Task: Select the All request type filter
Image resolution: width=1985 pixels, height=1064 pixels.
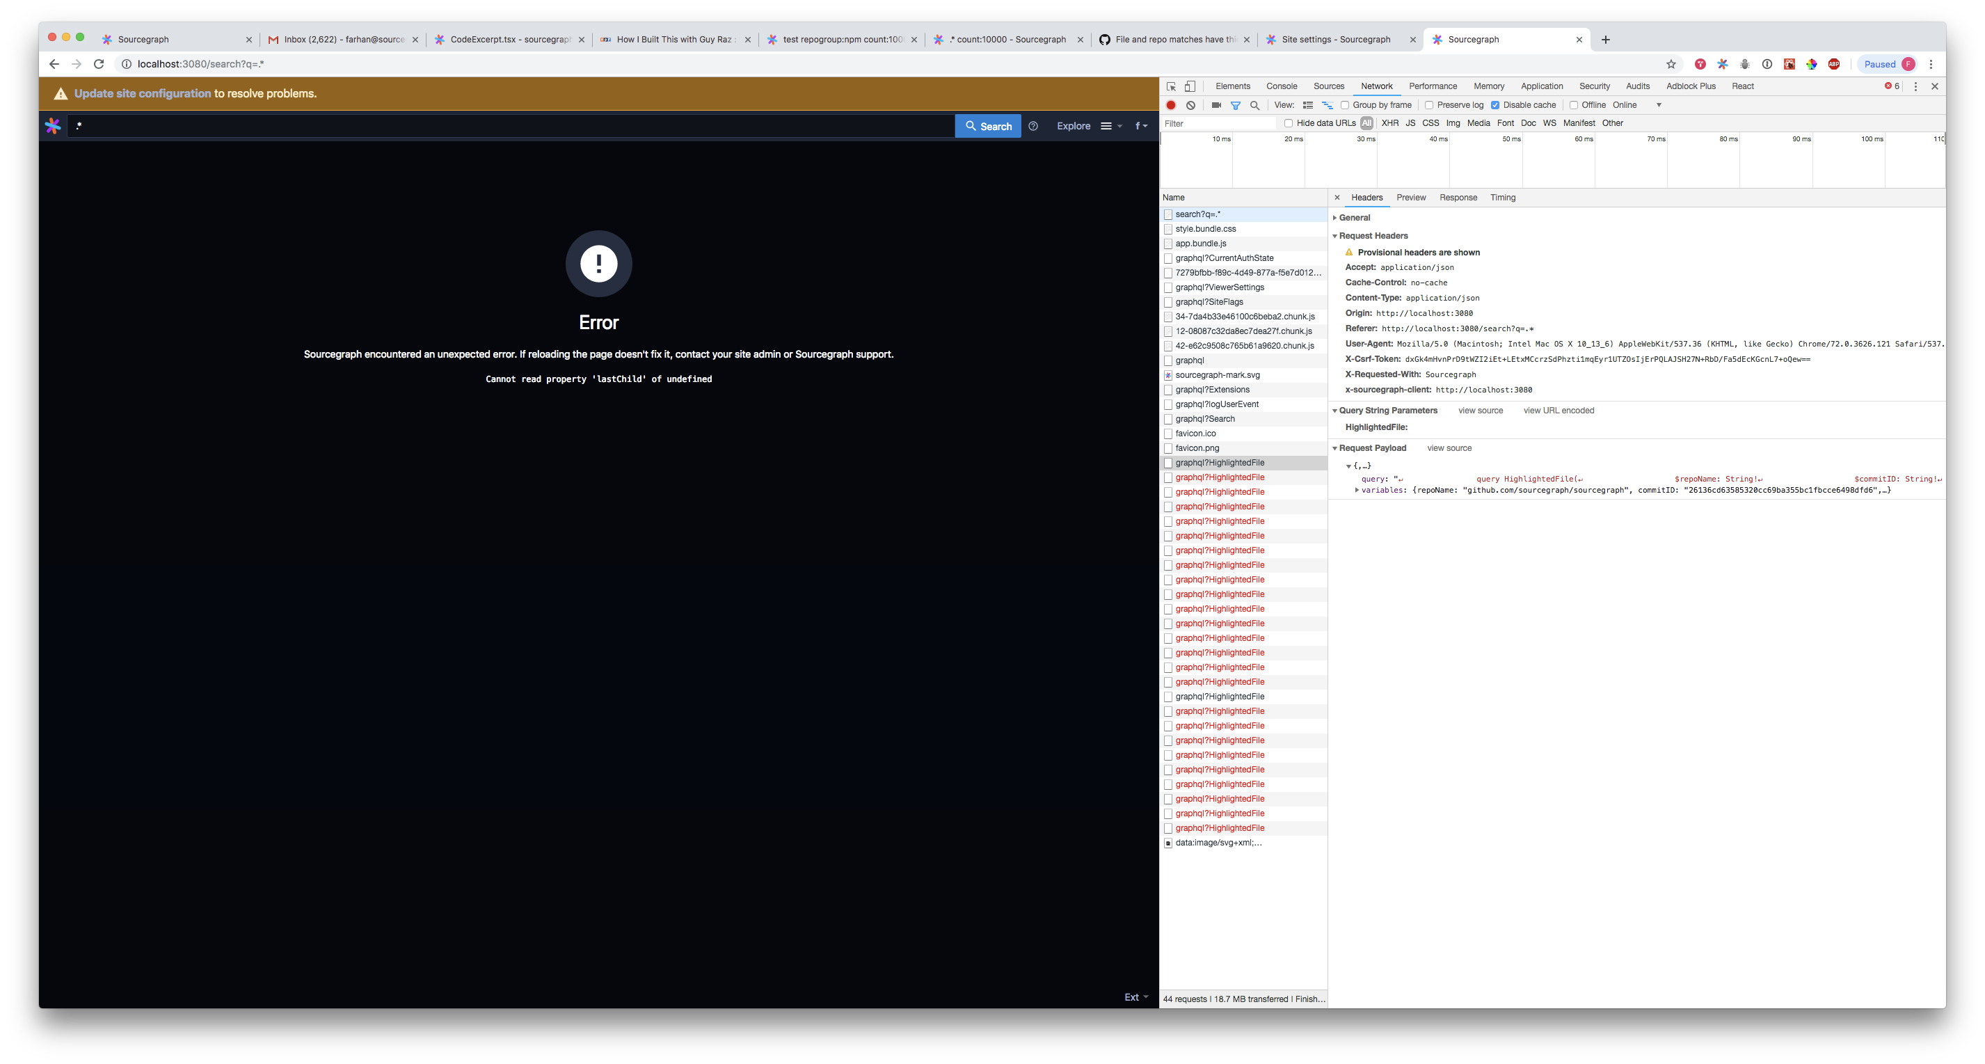Action: tap(1366, 123)
